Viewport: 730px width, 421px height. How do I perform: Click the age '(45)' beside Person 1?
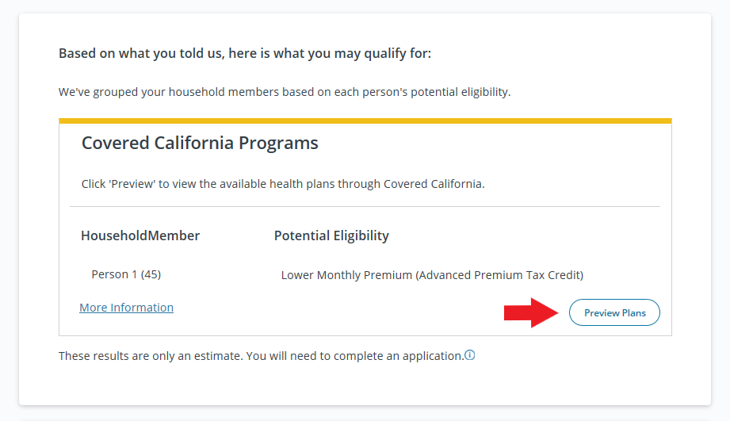pyautogui.click(x=151, y=275)
